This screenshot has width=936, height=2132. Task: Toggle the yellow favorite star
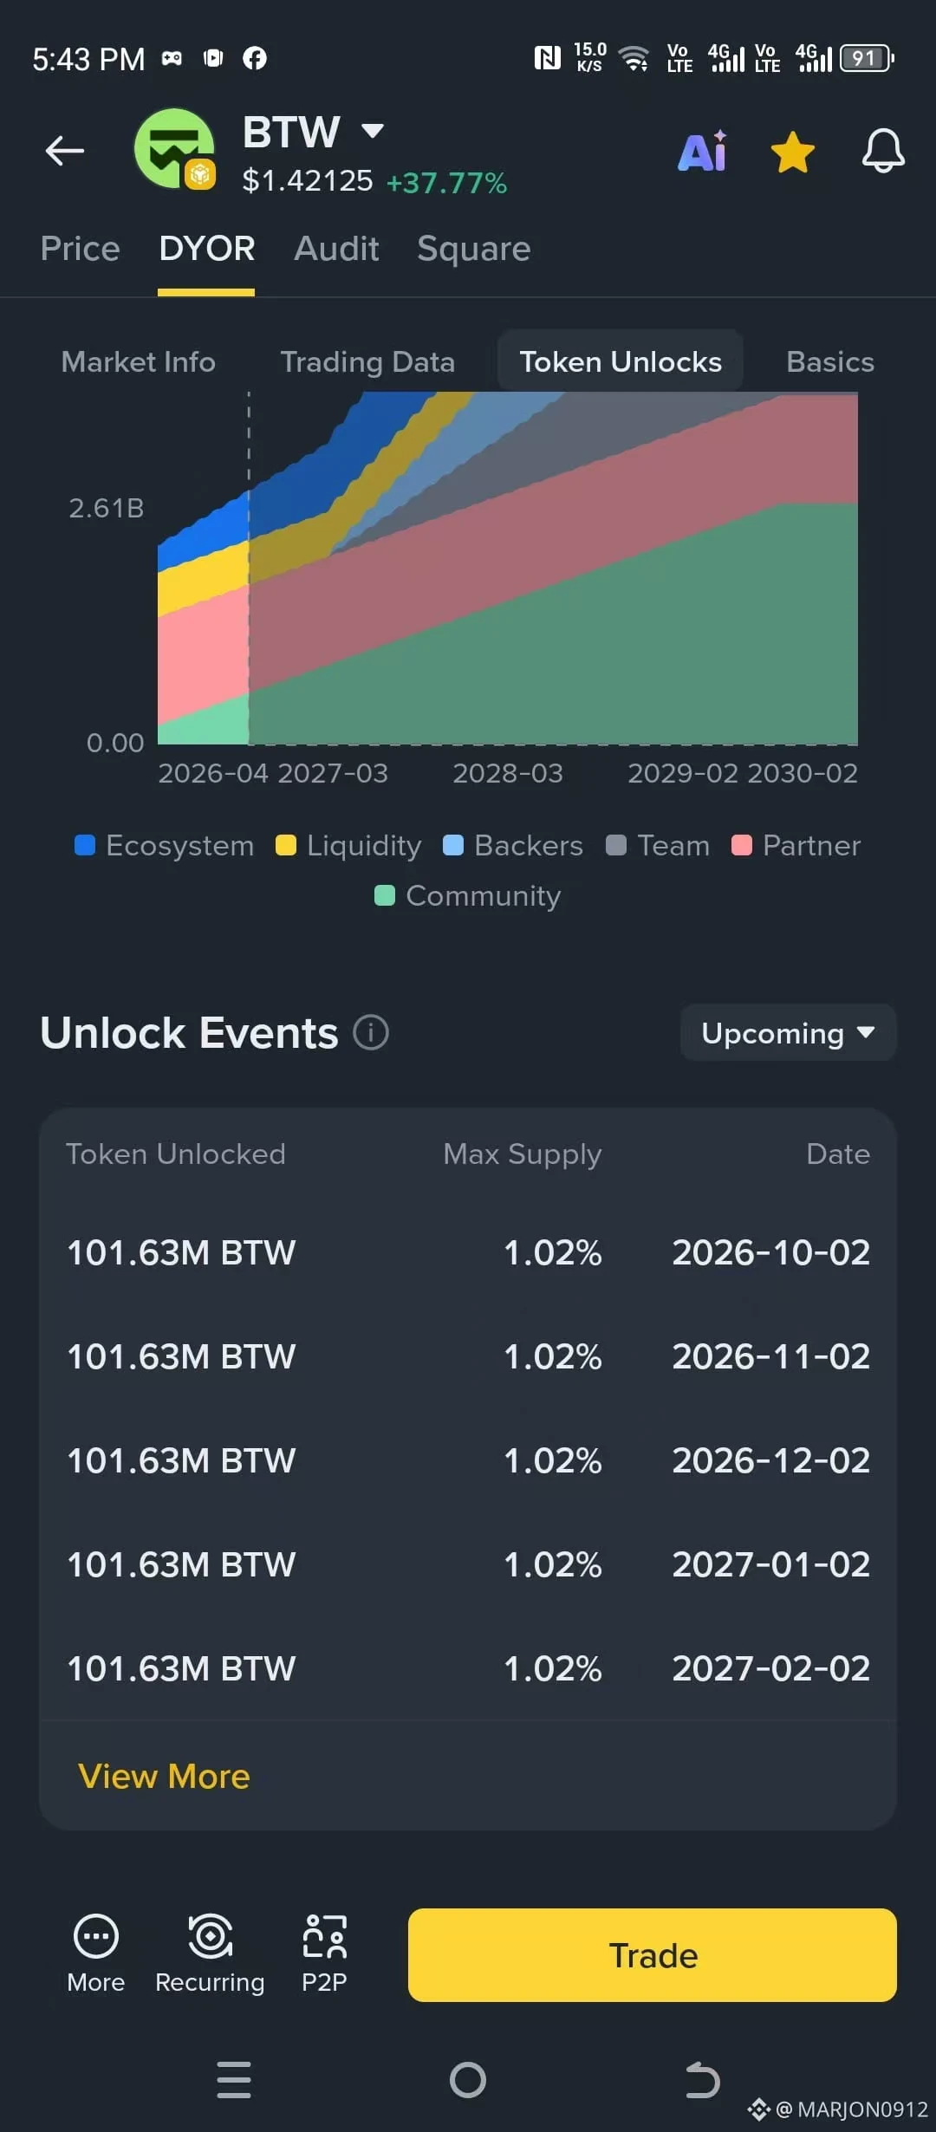point(793,153)
